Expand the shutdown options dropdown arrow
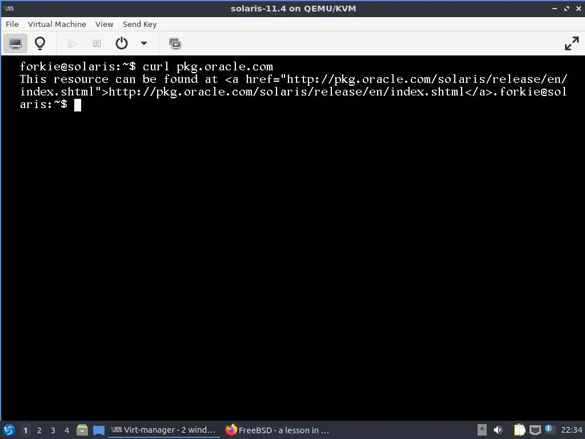 point(143,43)
